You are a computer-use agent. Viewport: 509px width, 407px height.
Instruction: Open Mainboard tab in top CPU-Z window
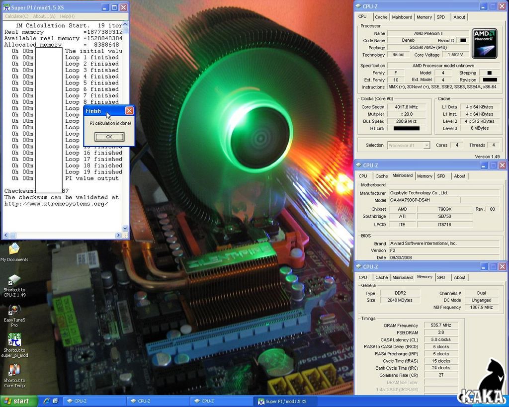tap(402, 17)
